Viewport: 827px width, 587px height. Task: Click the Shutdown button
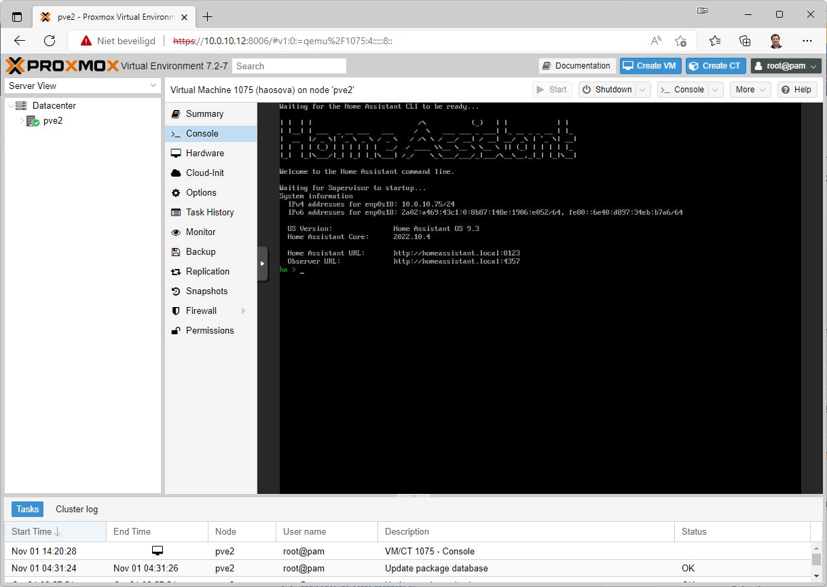tap(607, 90)
